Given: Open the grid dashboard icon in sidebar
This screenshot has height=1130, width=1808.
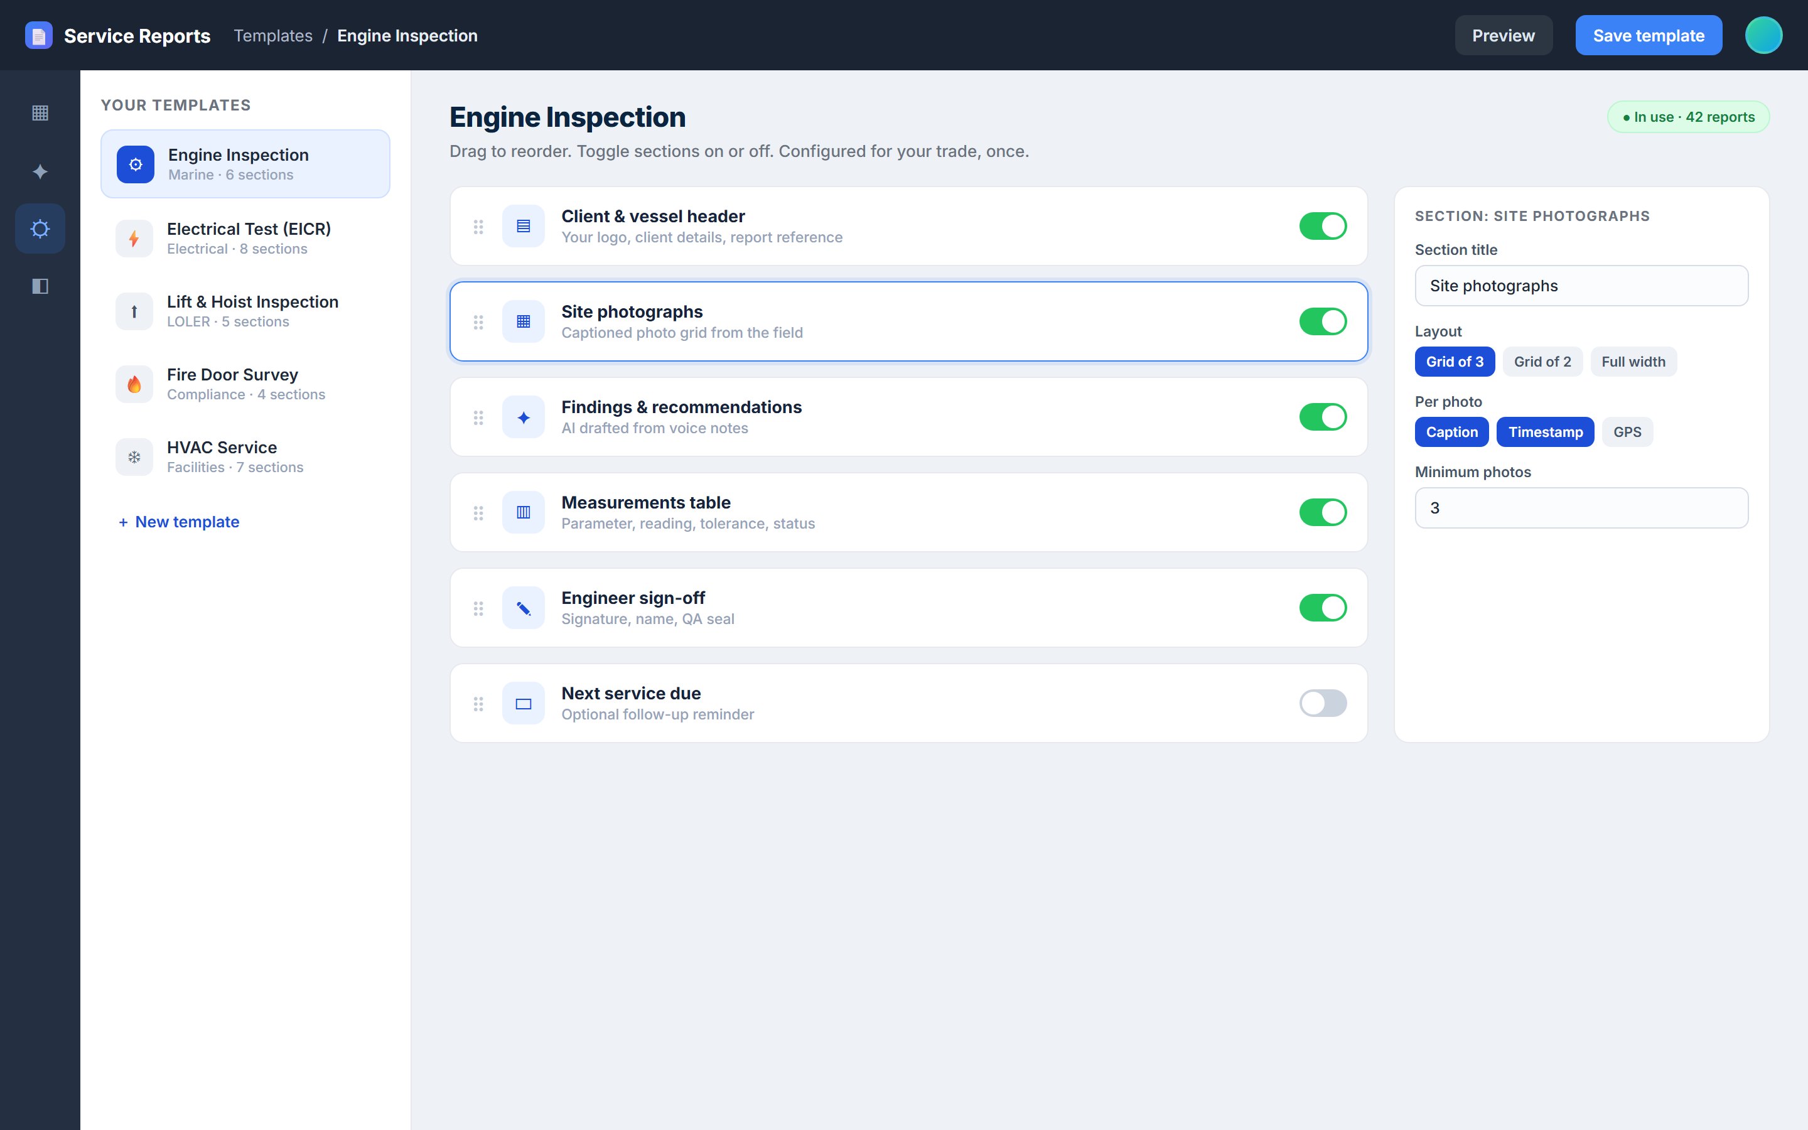Looking at the screenshot, I should (40, 113).
